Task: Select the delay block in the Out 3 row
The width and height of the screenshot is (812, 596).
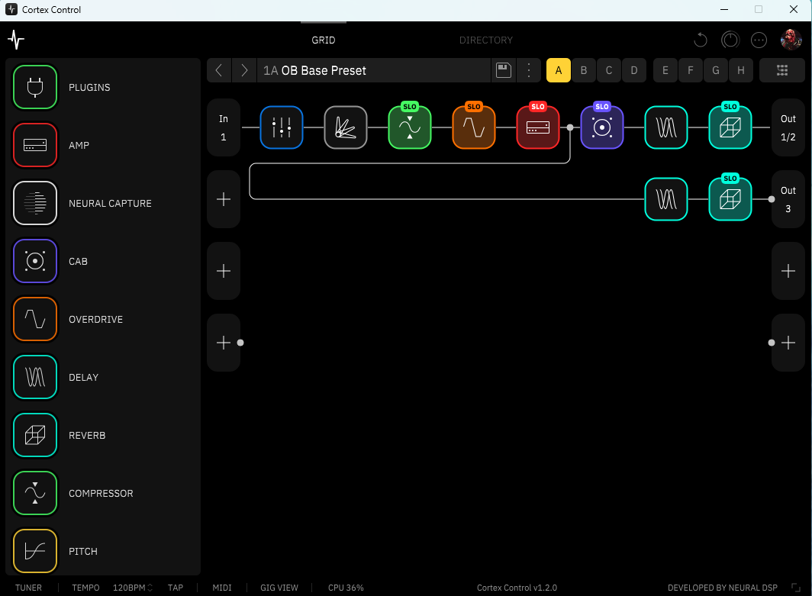Action: coord(666,199)
